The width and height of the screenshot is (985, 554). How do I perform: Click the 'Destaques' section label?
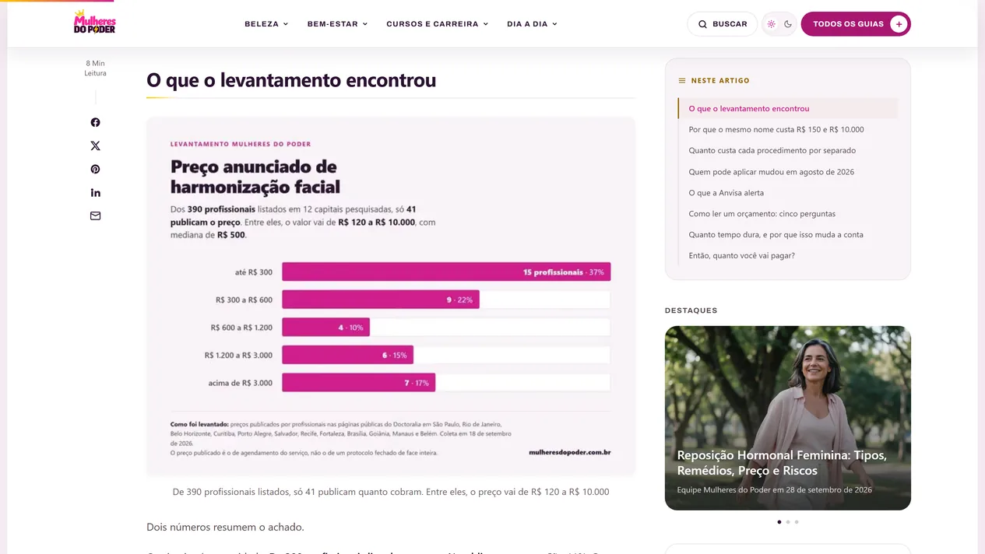[x=691, y=310]
